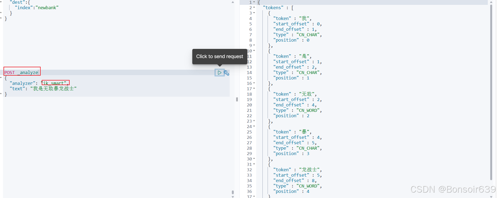Click the "token" : "我" line
Image resolution: width=497 pixels, height=198 pixels.
pos(292,18)
